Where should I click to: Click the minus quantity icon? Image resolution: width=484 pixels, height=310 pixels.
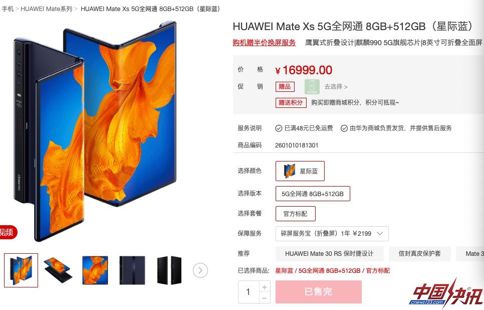pyautogui.click(x=265, y=298)
